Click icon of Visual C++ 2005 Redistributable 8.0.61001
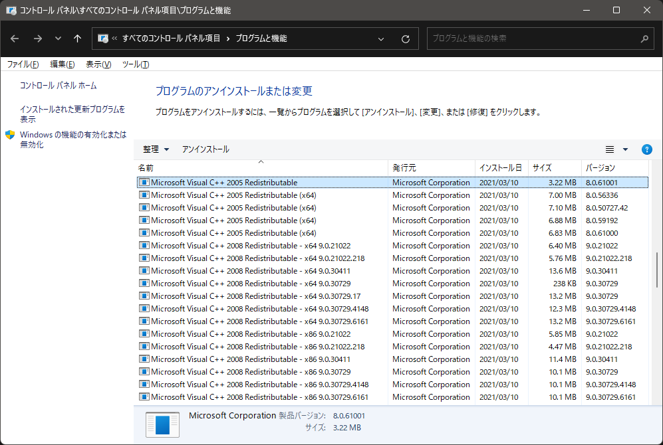Image resolution: width=663 pixels, height=445 pixels. coord(144,183)
